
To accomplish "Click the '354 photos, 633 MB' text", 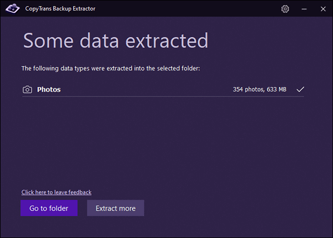I will (x=260, y=89).
